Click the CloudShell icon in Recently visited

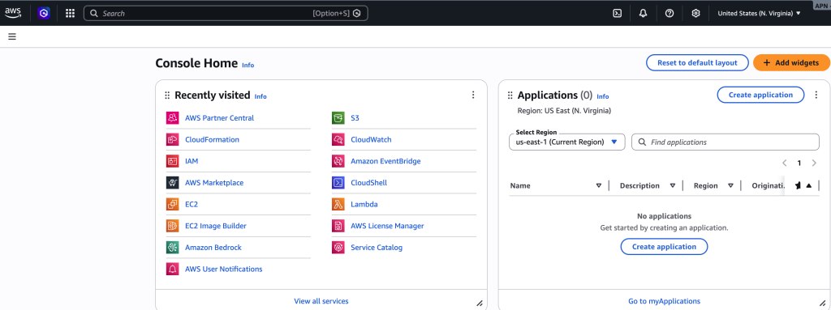[x=338, y=182]
